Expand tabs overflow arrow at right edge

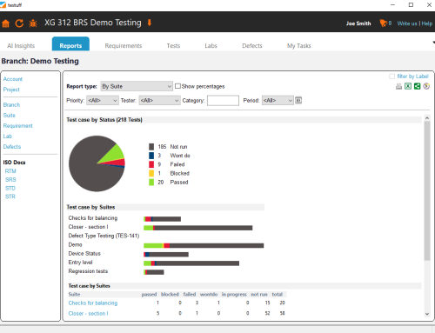433,43
